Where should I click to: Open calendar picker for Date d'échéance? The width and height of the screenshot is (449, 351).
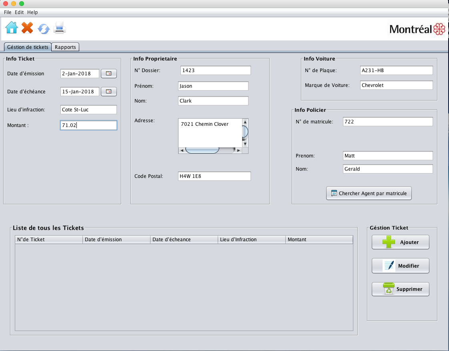[108, 92]
